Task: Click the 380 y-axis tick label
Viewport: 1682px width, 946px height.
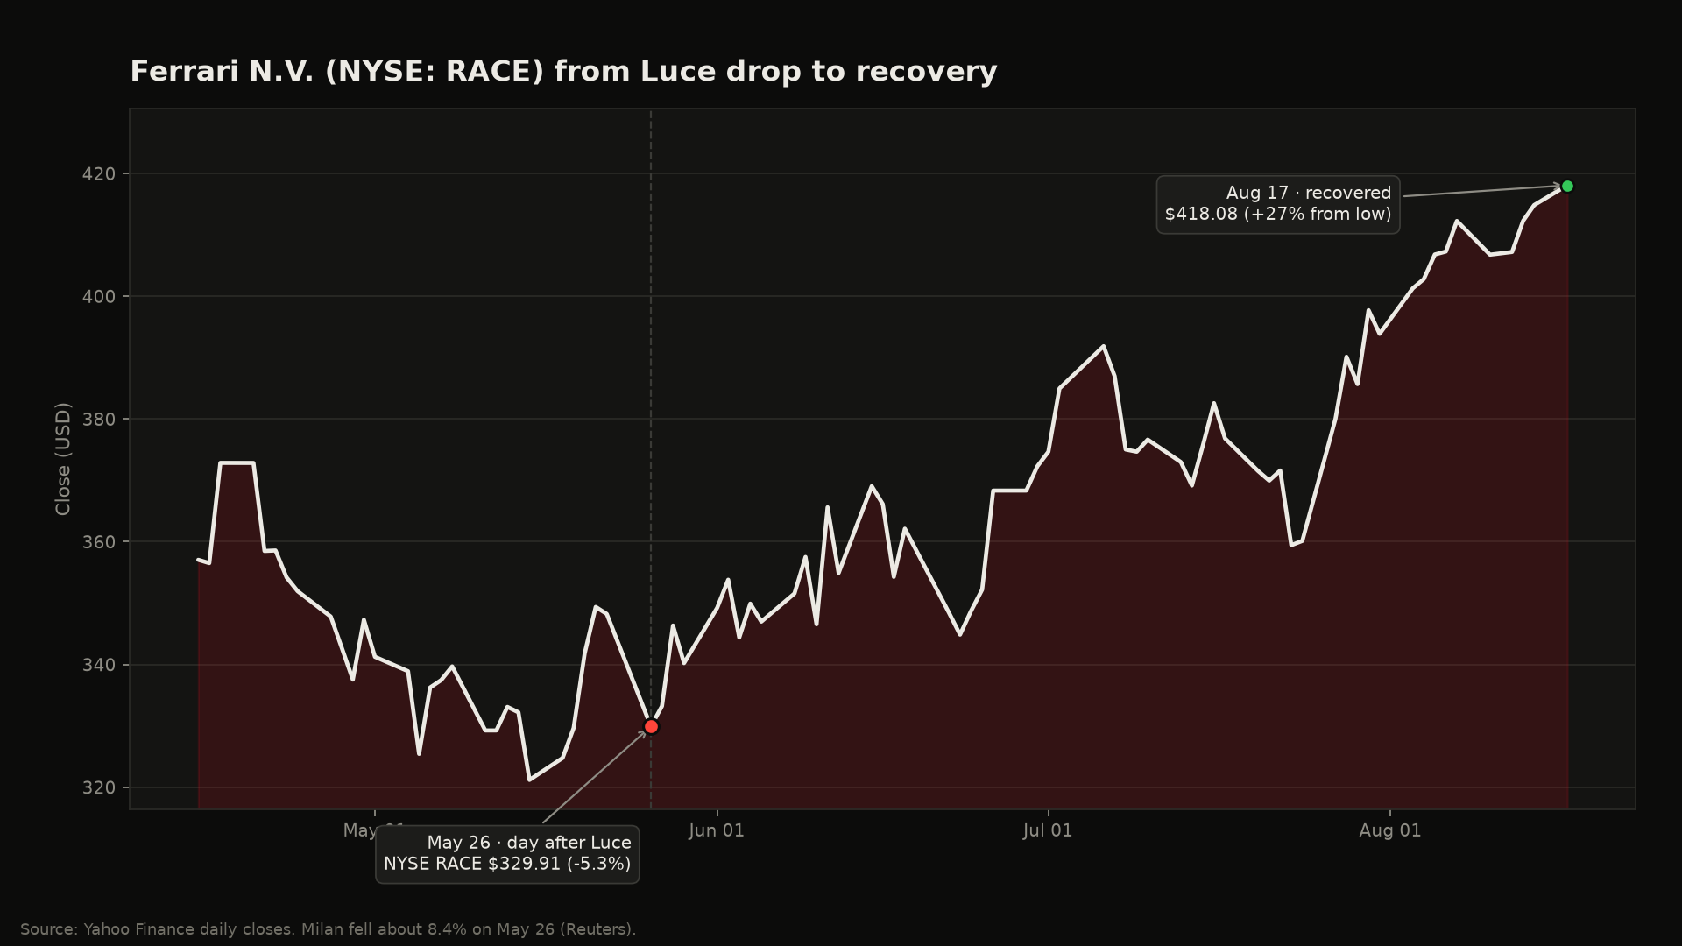Action: [x=98, y=419]
